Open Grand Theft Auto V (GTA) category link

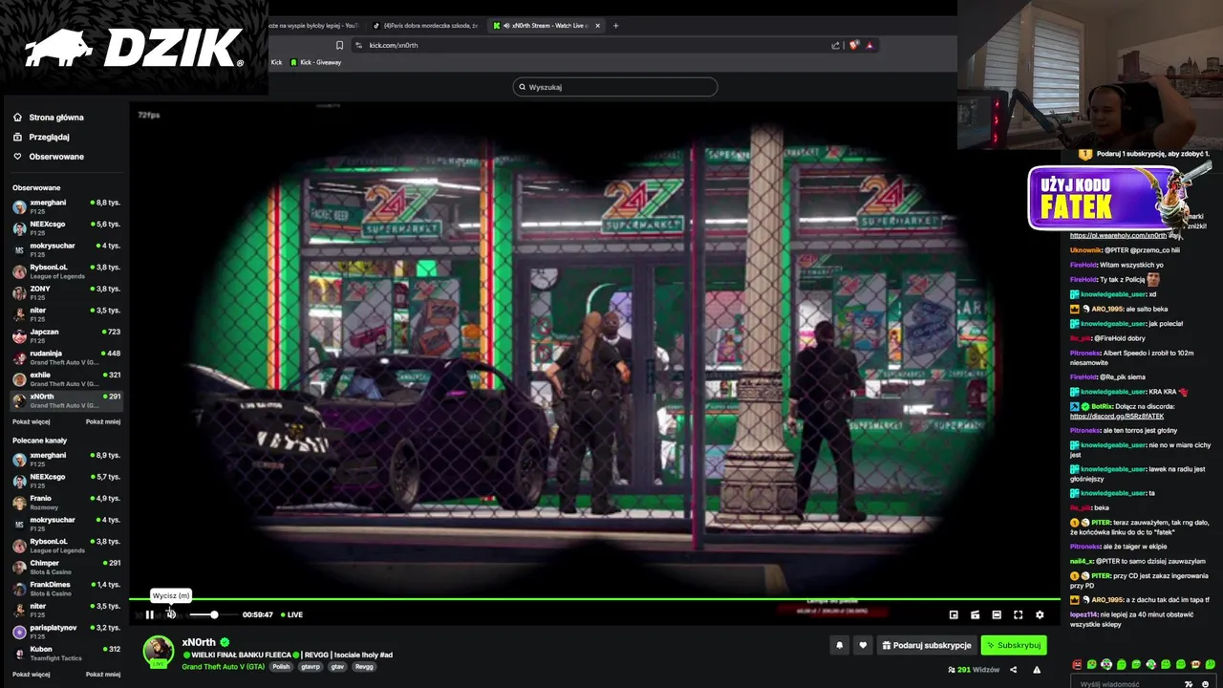click(224, 666)
